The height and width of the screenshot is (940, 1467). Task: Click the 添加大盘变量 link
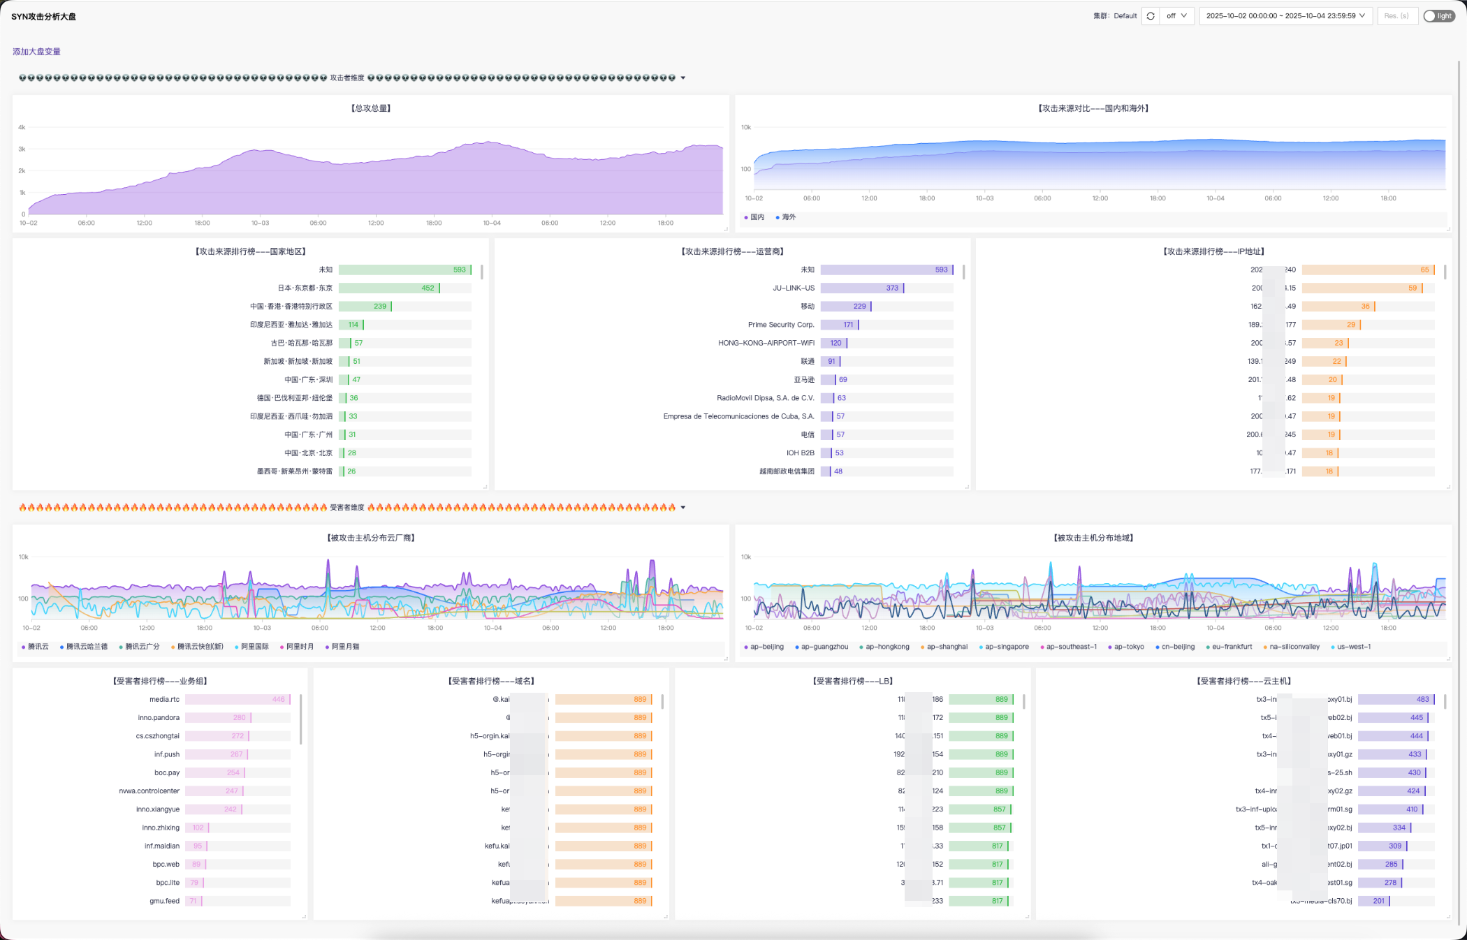(x=36, y=52)
